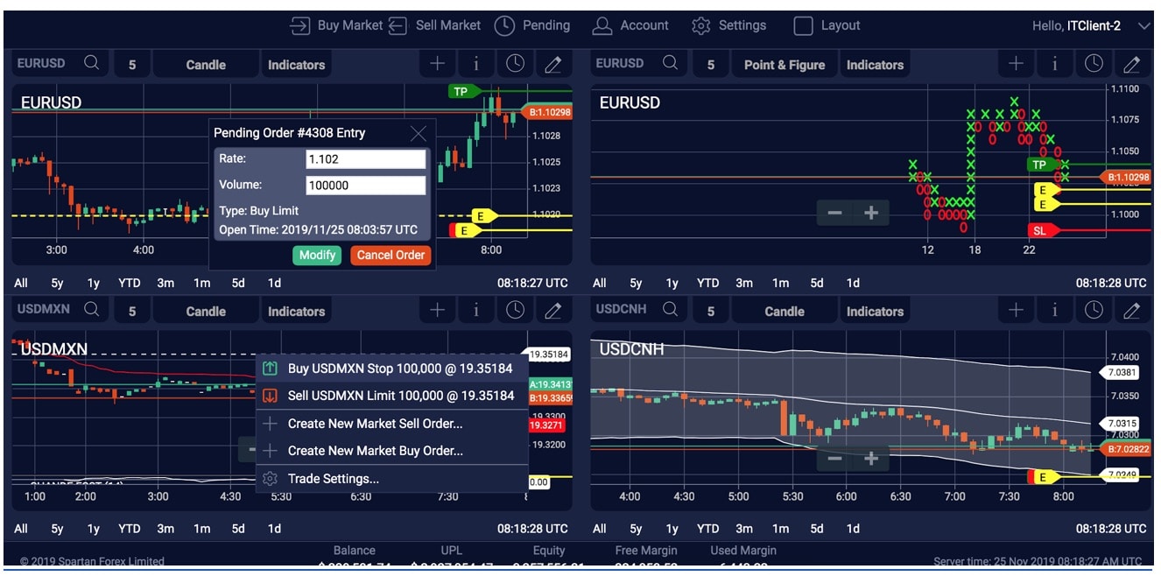Search symbol in EURUSD Point & Figure panel

click(x=671, y=63)
